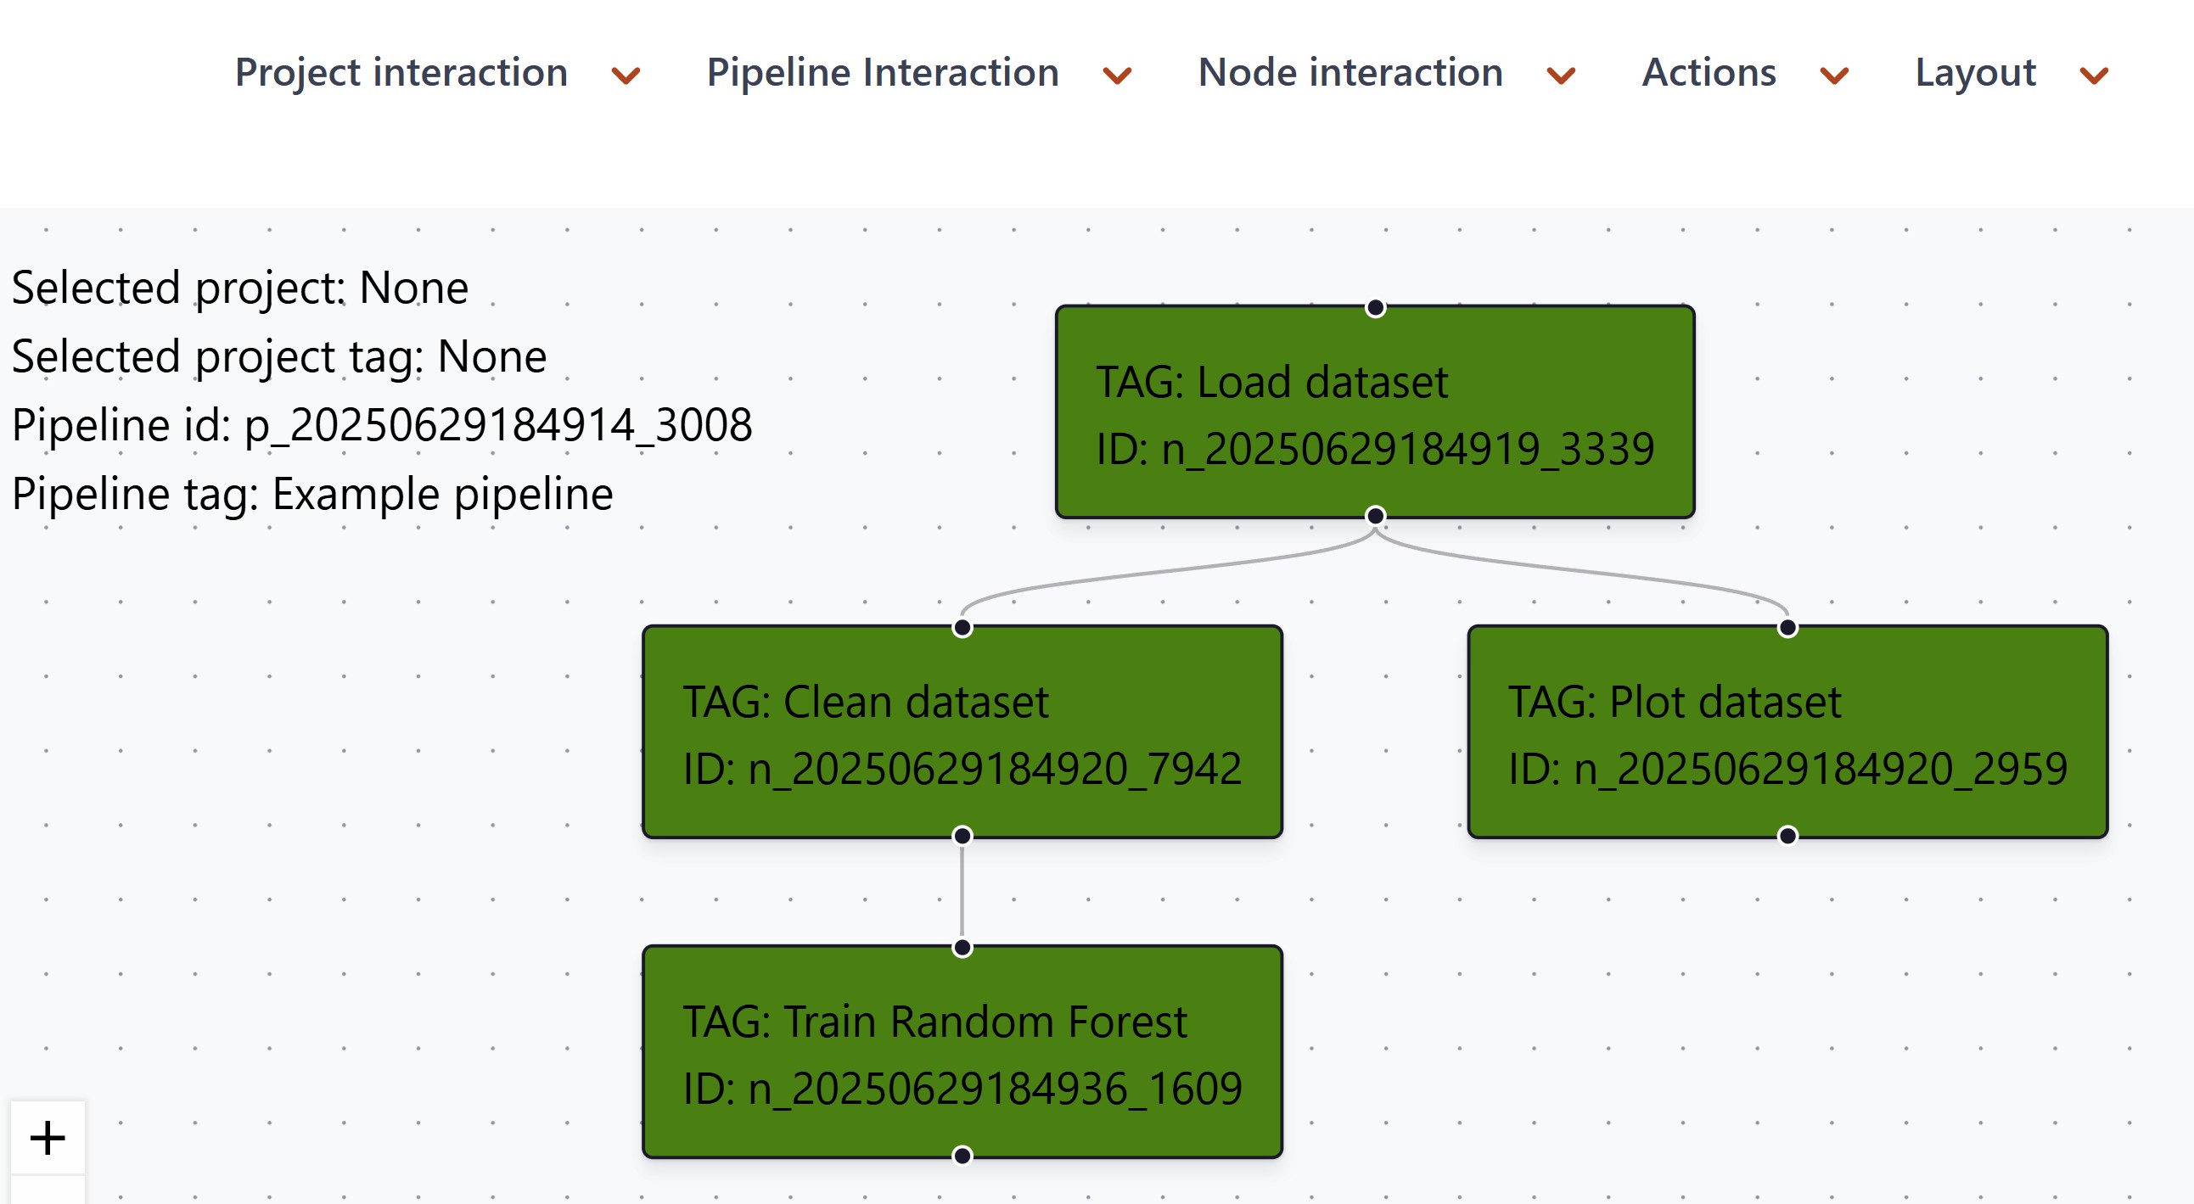The width and height of the screenshot is (2194, 1204).
Task: Click edge from Clean dataset to Train Random Forest
Action: pyautogui.click(x=962, y=892)
